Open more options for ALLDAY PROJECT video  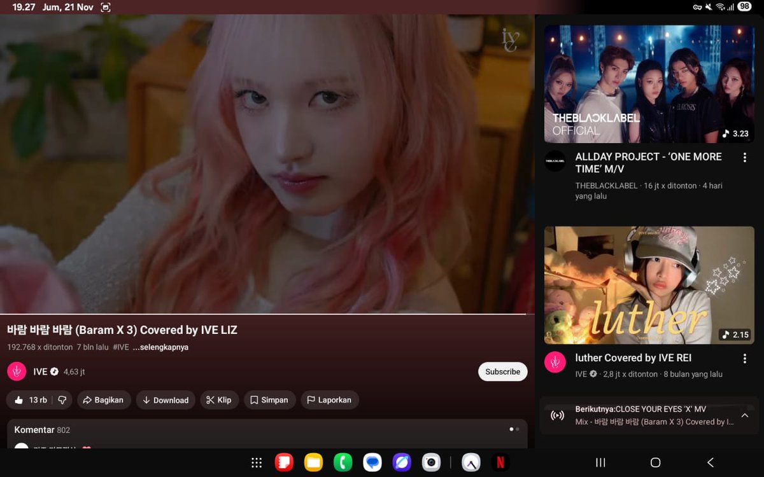click(745, 157)
